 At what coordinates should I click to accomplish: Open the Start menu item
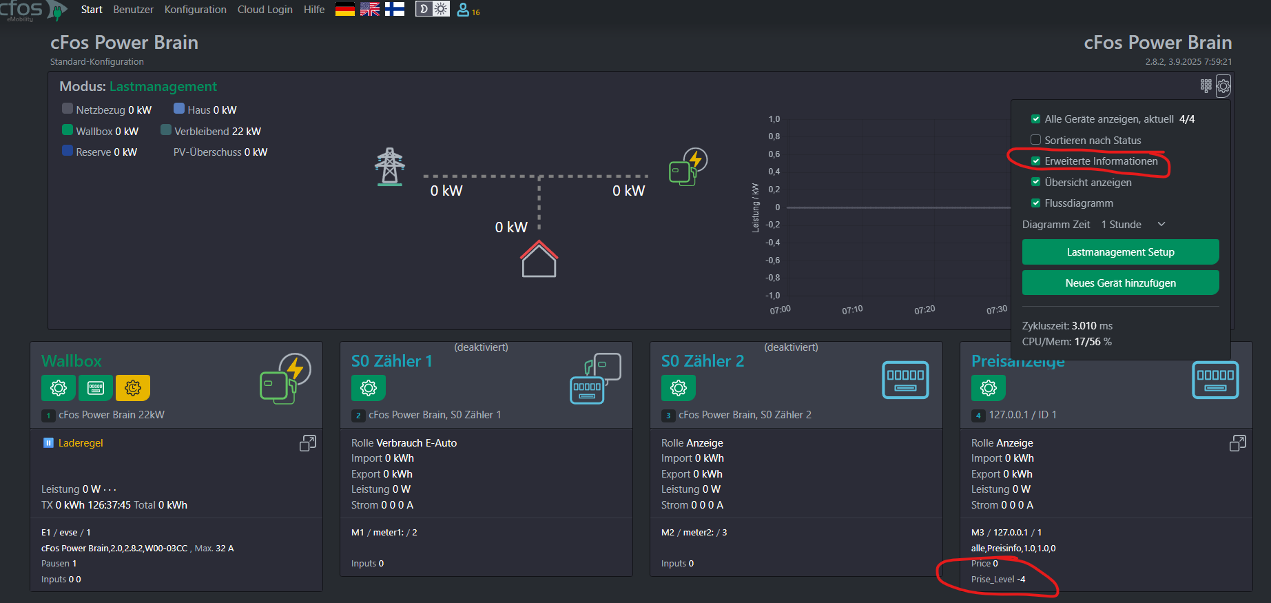point(92,10)
